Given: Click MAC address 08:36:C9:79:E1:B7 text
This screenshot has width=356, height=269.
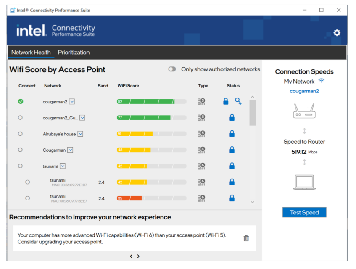Looking at the screenshot, I should pyautogui.click(x=69, y=185).
